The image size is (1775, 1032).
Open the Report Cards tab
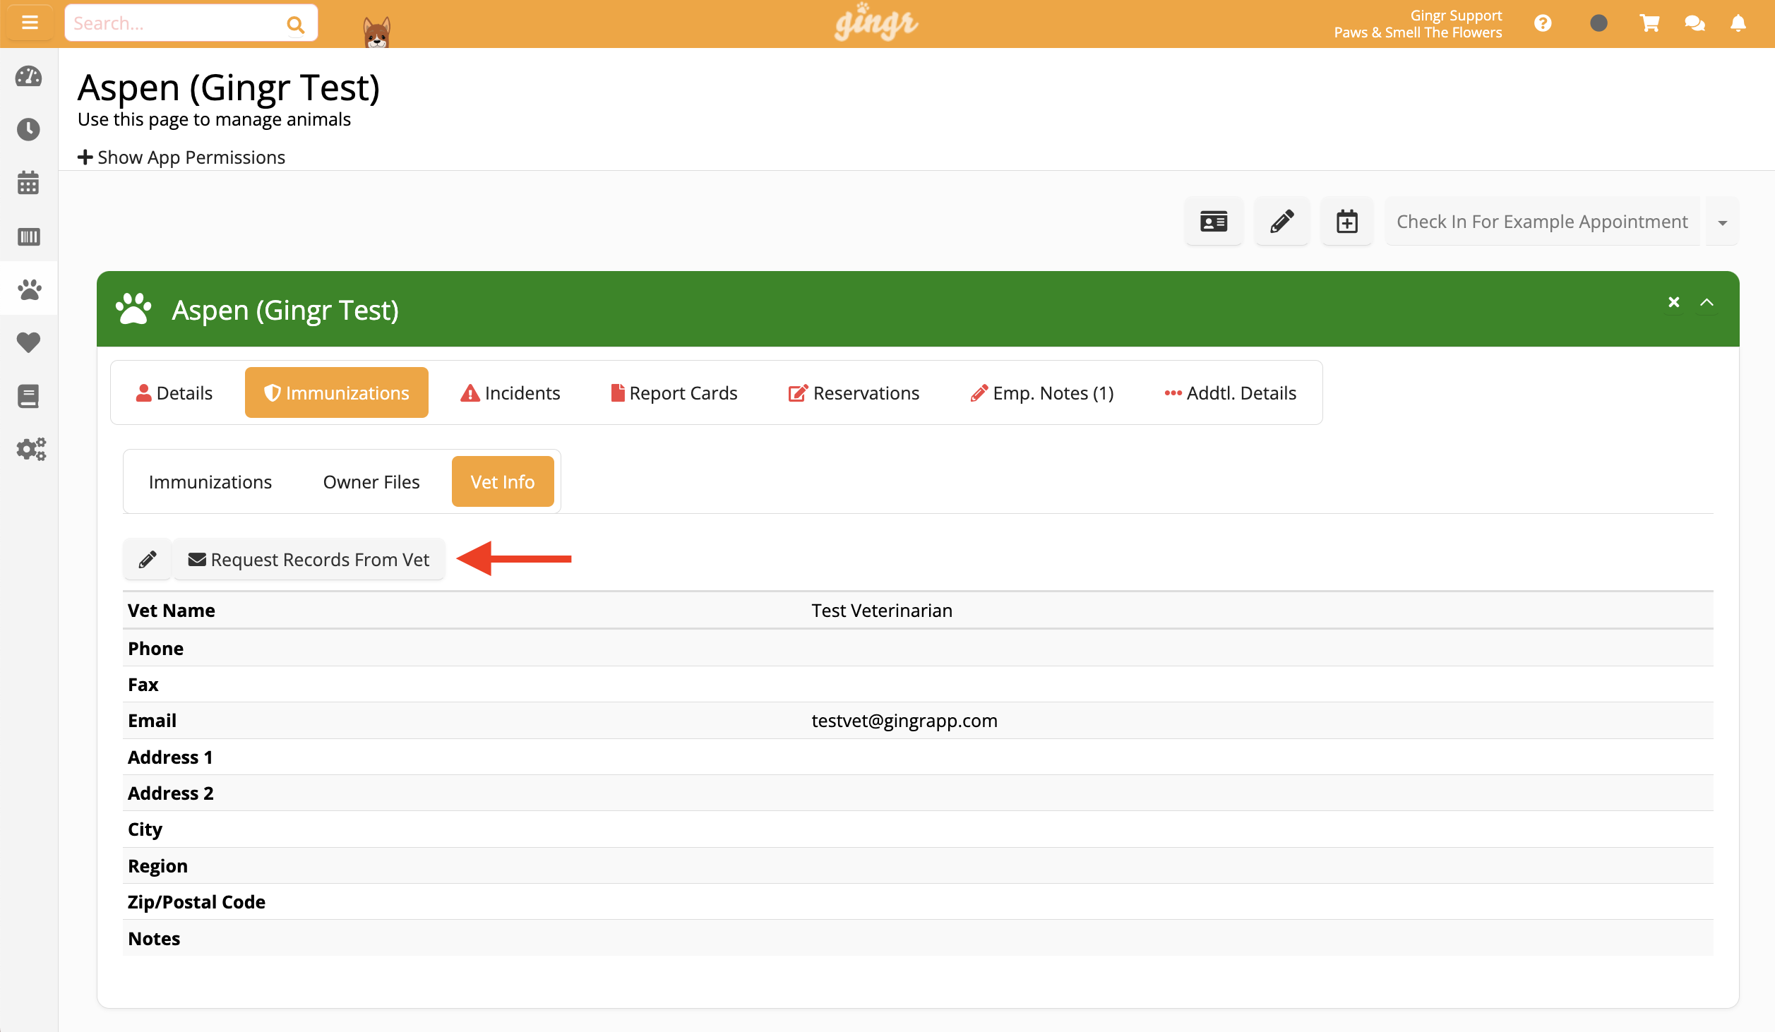click(674, 392)
